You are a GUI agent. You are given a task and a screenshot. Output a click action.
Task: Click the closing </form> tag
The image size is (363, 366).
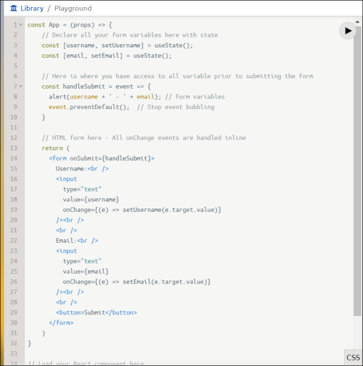61,323
